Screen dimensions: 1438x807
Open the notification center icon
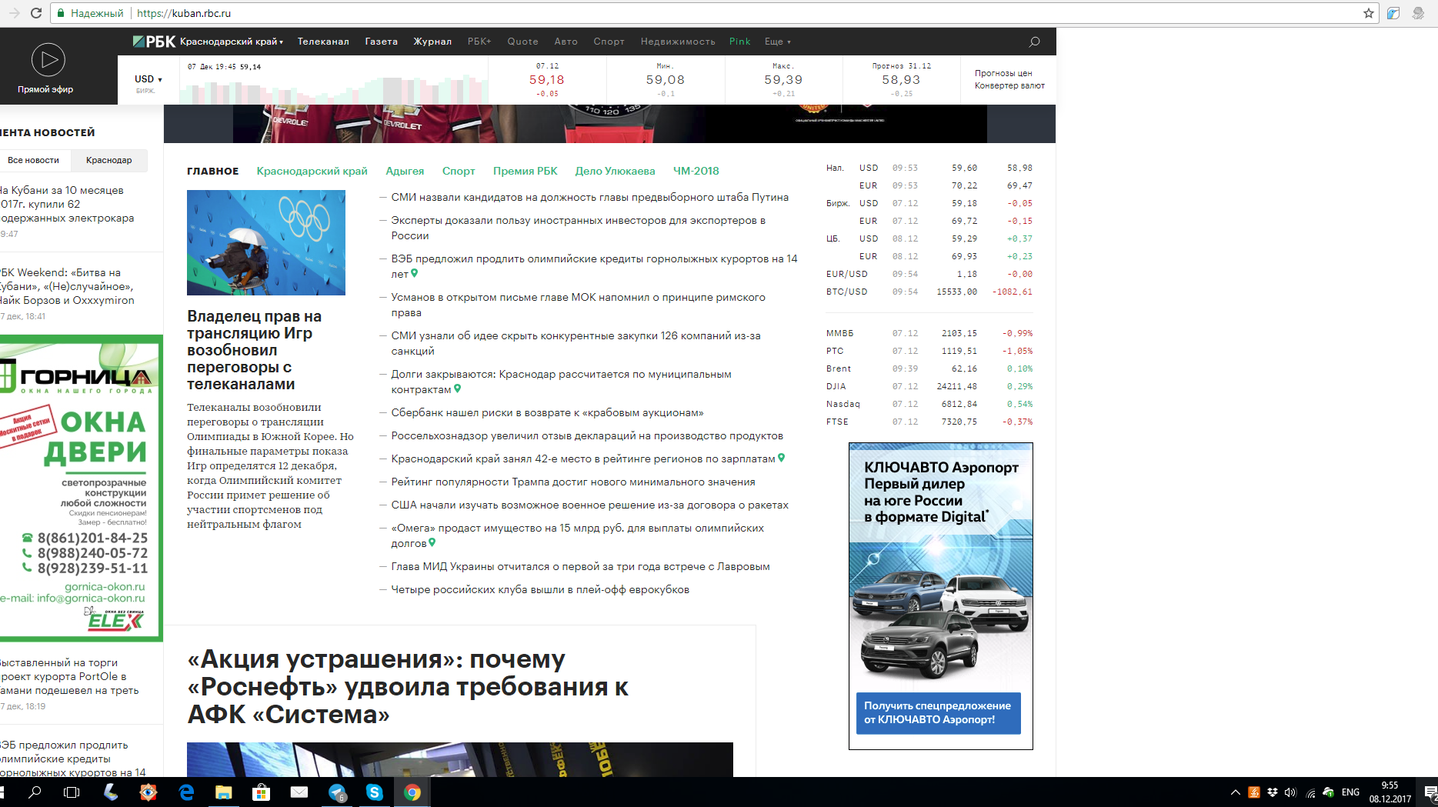(1430, 792)
